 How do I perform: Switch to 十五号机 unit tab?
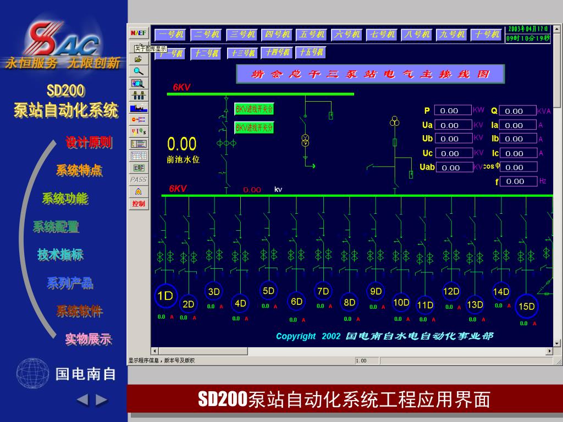(311, 52)
